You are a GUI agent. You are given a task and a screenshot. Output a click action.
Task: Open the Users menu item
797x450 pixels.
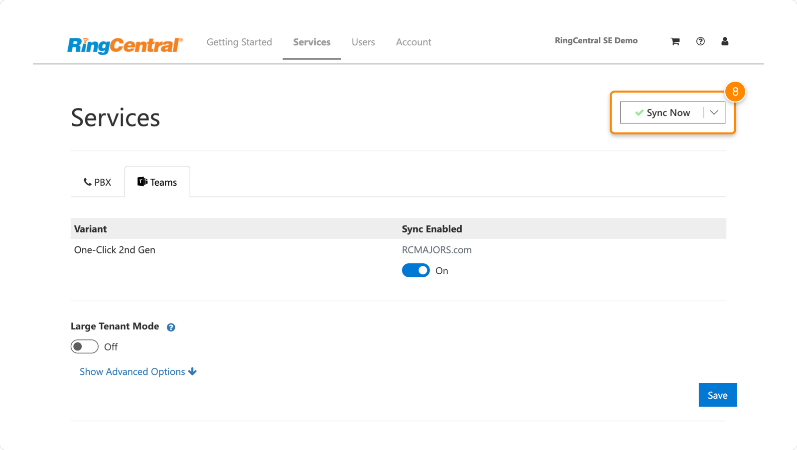(x=363, y=42)
